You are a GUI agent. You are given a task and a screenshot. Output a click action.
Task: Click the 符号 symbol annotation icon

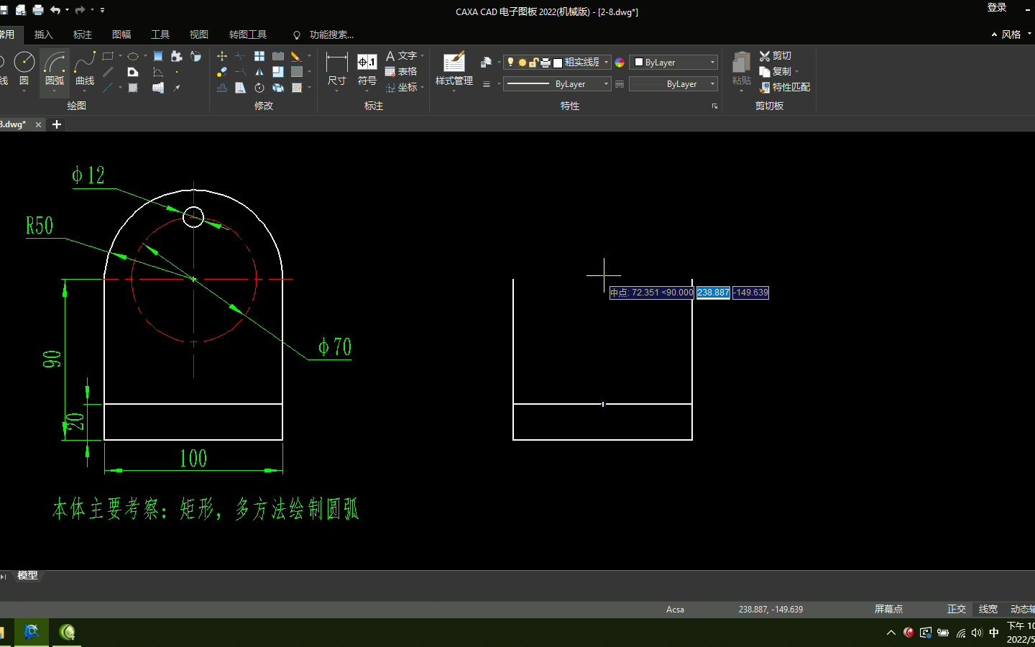pyautogui.click(x=367, y=69)
